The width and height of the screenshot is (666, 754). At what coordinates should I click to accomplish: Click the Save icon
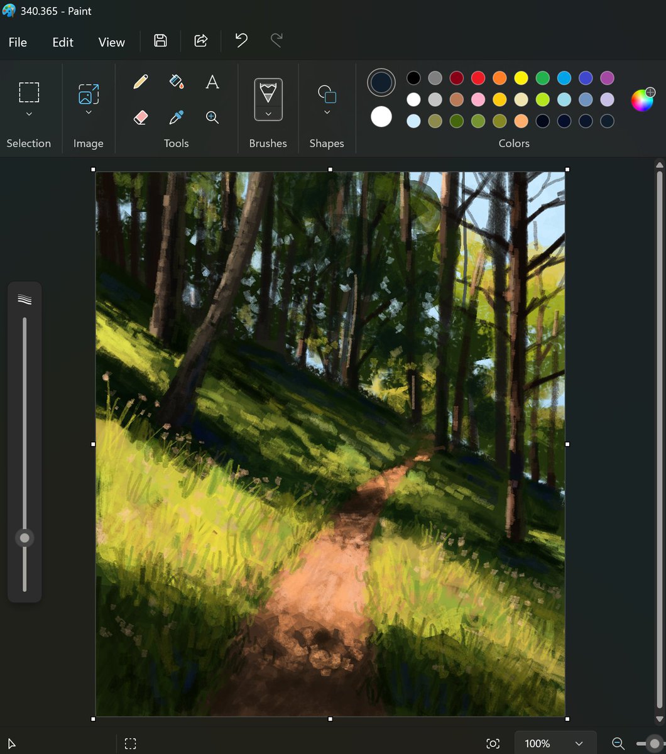(160, 41)
